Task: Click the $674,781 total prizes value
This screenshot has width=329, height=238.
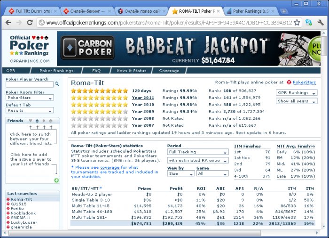Action: coord(141,223)
